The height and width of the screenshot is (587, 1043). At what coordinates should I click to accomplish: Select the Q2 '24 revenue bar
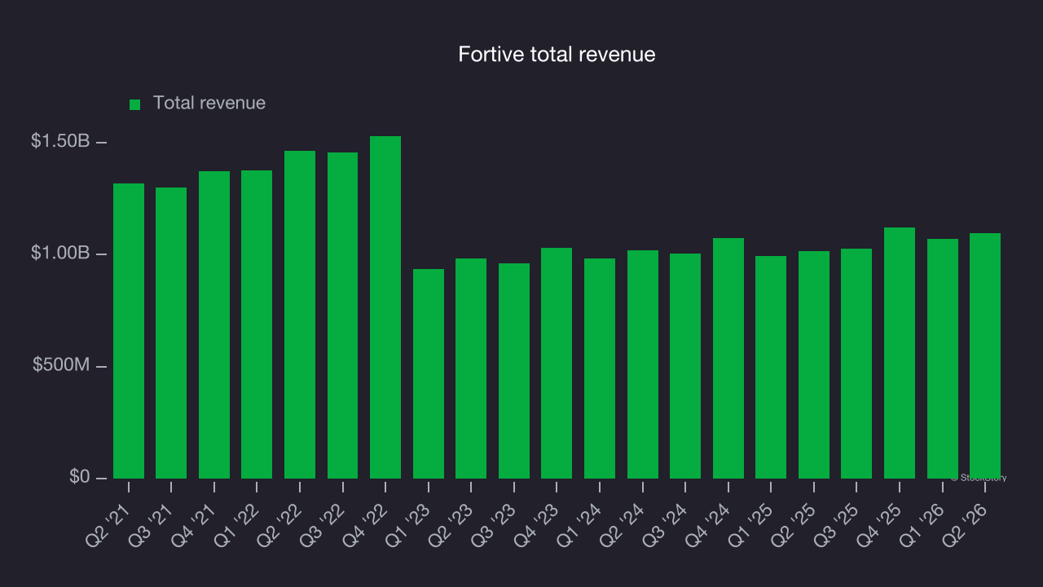(x=643, y=364)
